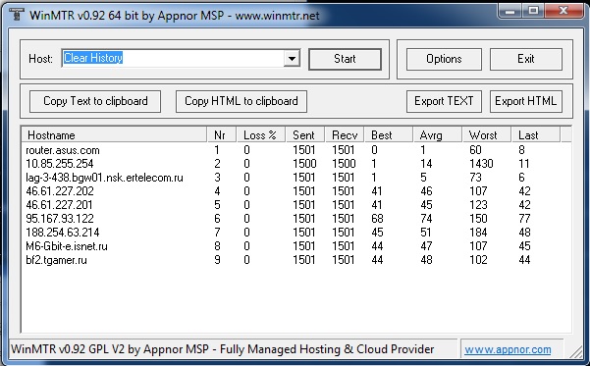This screenshot has height=366, width=590.
Task: Open the www.appnor.com link
Action: pyautogui.click(x=508, y=349)
